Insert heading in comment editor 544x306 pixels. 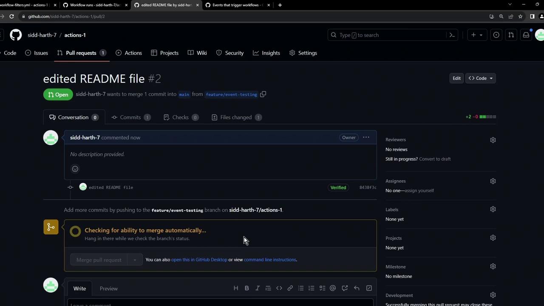point(236,288)
